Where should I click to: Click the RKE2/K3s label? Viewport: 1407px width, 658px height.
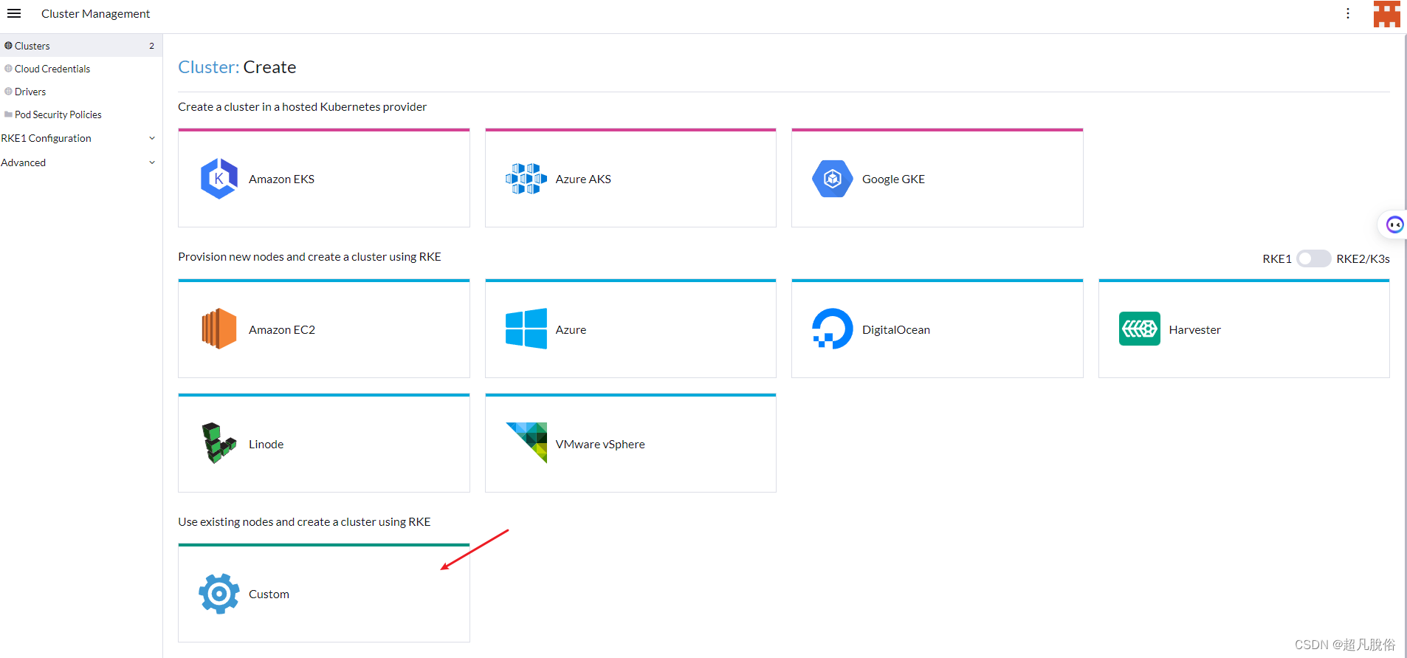click(x=1363, y=258)
